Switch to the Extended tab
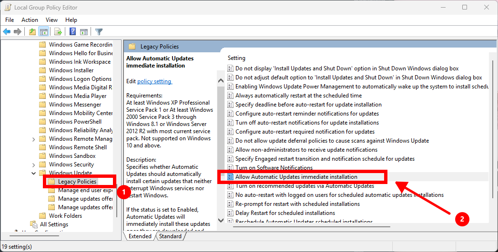 click(x=140, y=236)
